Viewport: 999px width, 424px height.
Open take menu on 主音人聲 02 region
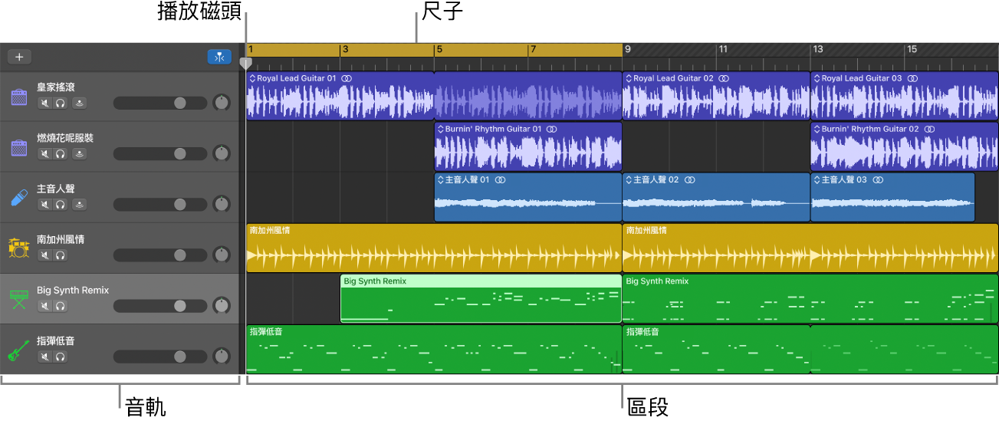[x=628, y=179]
